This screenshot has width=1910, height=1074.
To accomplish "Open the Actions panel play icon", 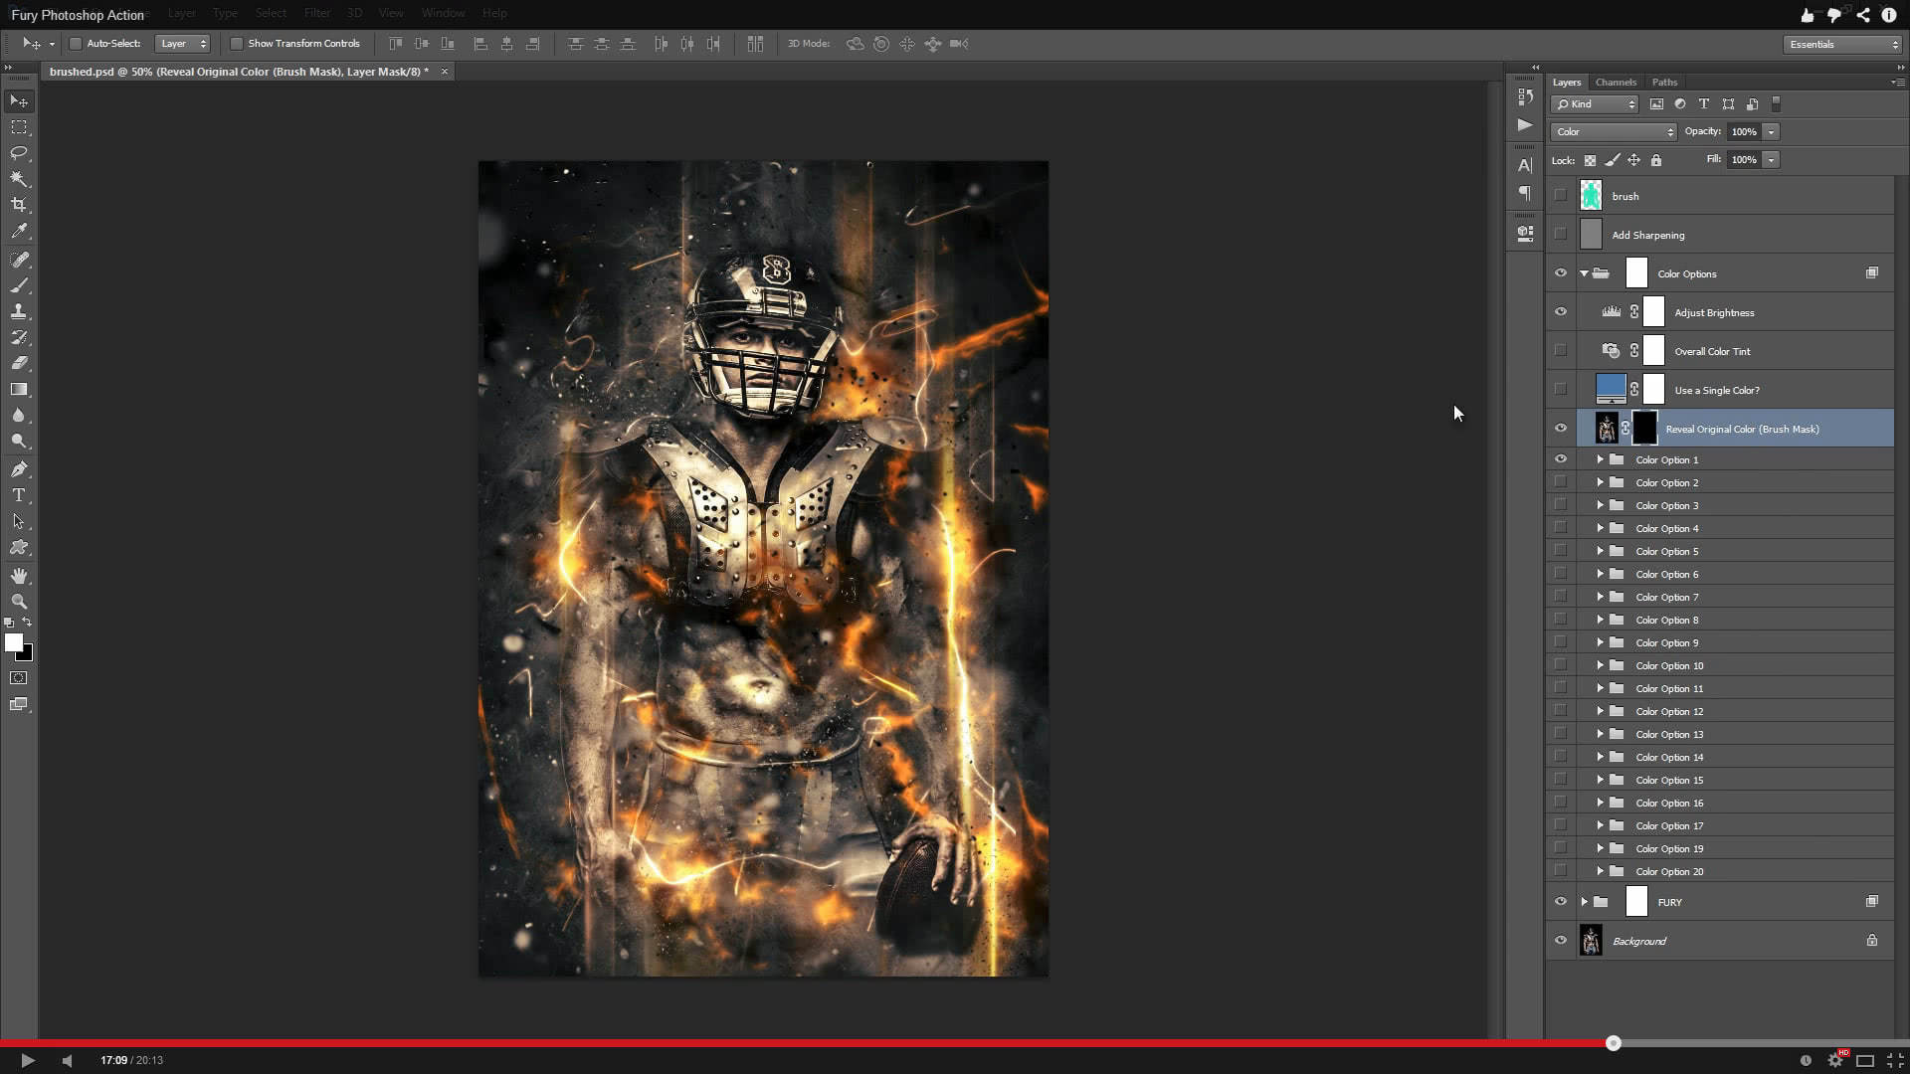I will click(x=1525, y=125).
